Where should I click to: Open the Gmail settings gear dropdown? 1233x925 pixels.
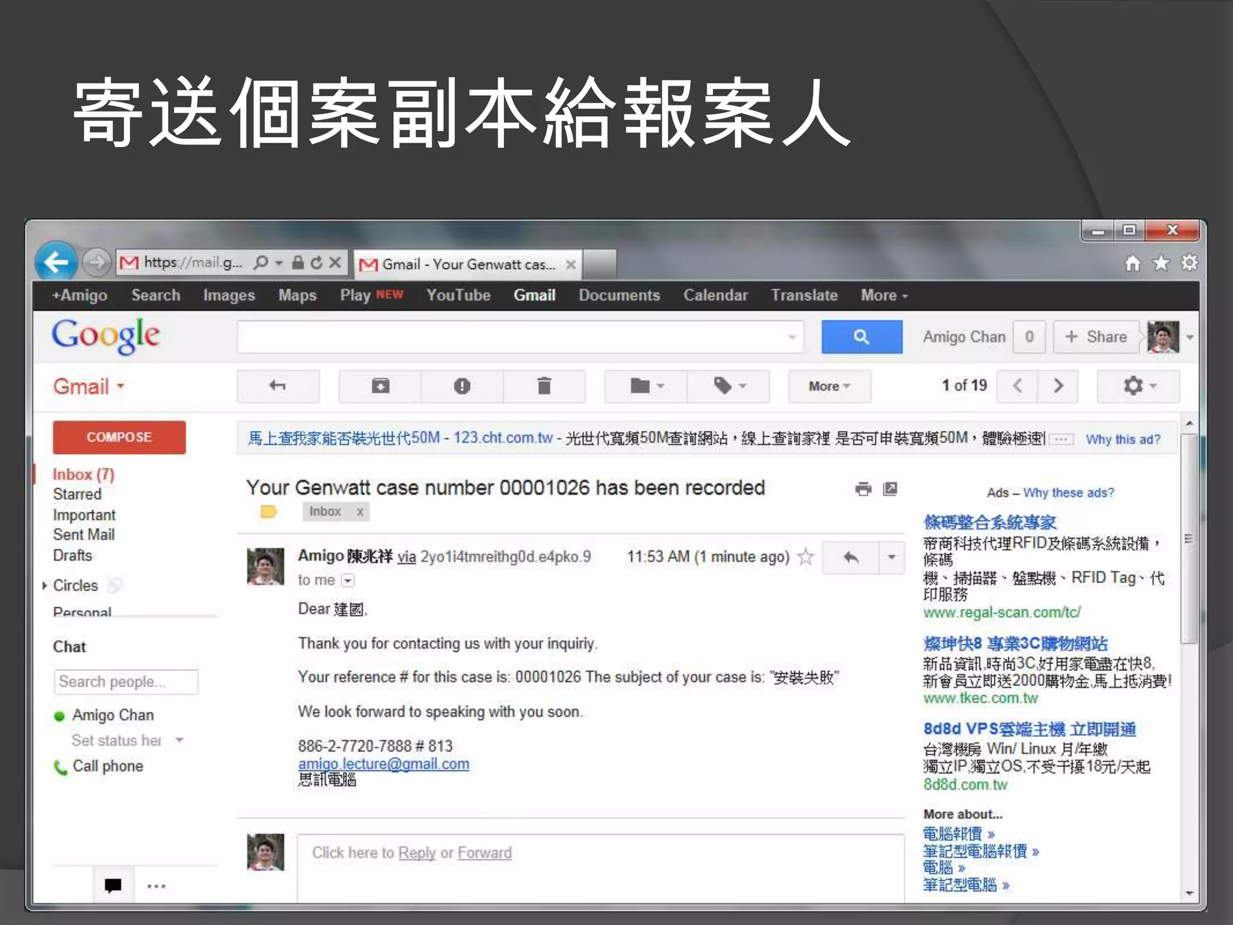(x=1138, y=386)
